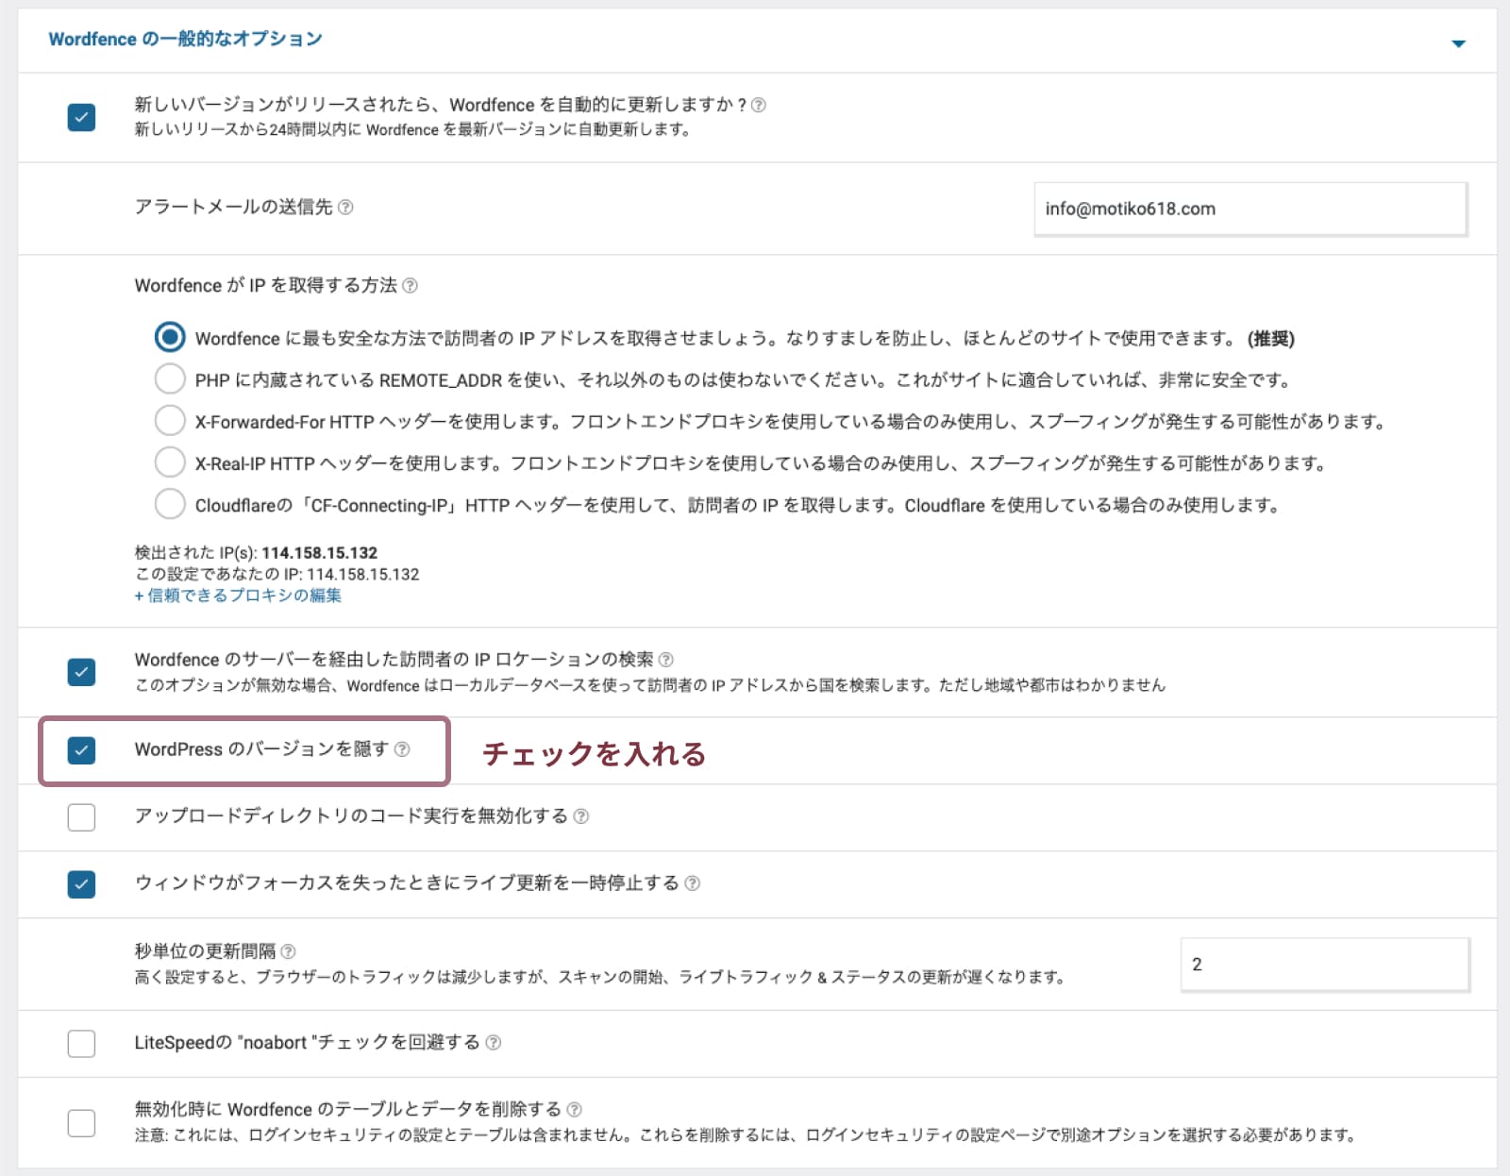The width and height of the screenshot is (1510, 1176).
Task: Open the 信頼できるプロキシの編集 link
Action: coord(238,596)
